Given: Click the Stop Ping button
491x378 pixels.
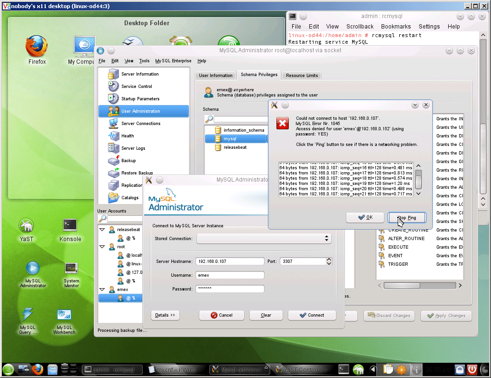Looking at the screenshot, I should point(407,217).
